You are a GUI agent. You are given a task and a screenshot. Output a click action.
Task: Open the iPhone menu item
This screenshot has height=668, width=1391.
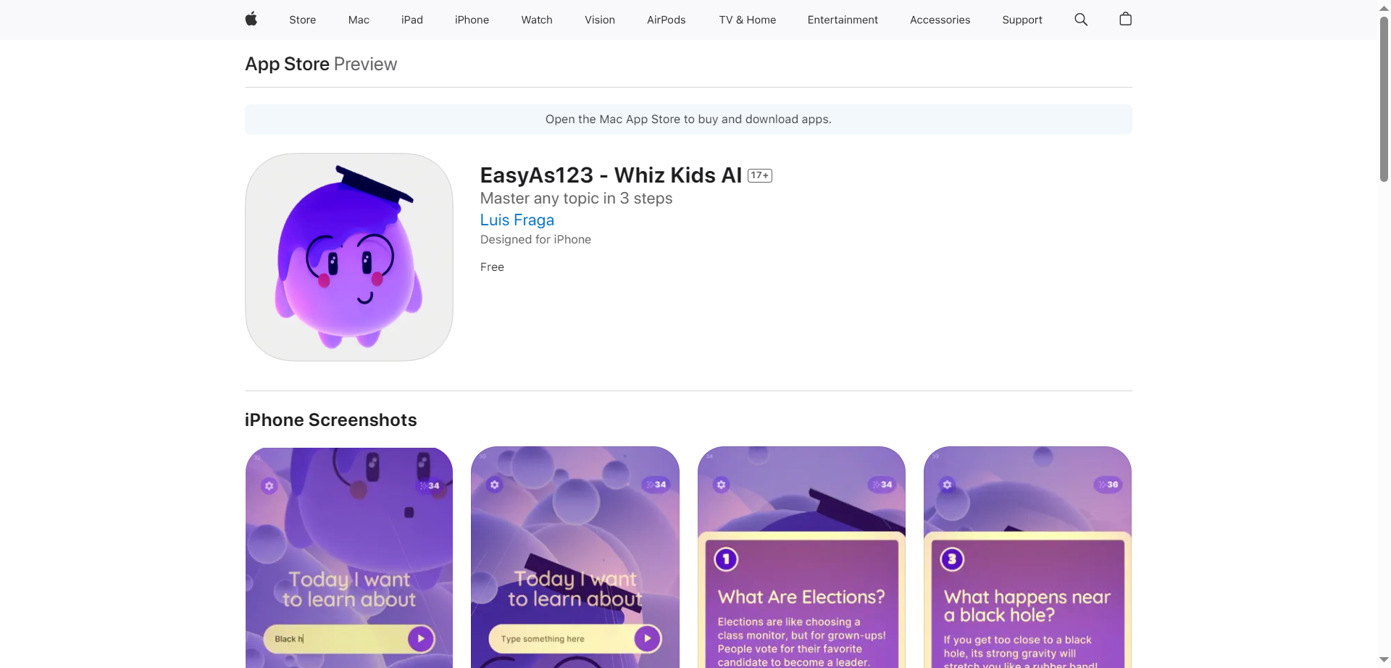click(x=472, y=20)
